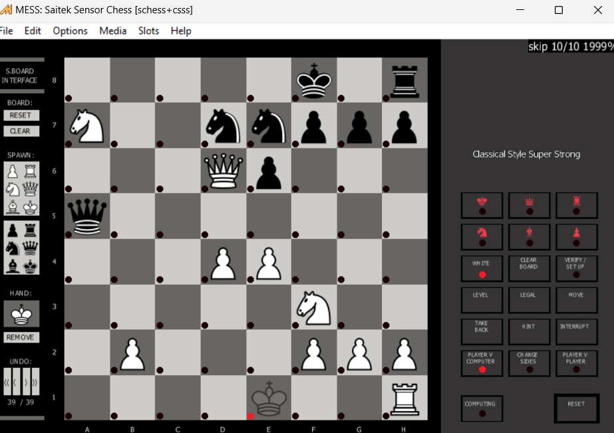Spawn a black rook piece
This screenshot has width=614, height=433.
pos(30,230)
